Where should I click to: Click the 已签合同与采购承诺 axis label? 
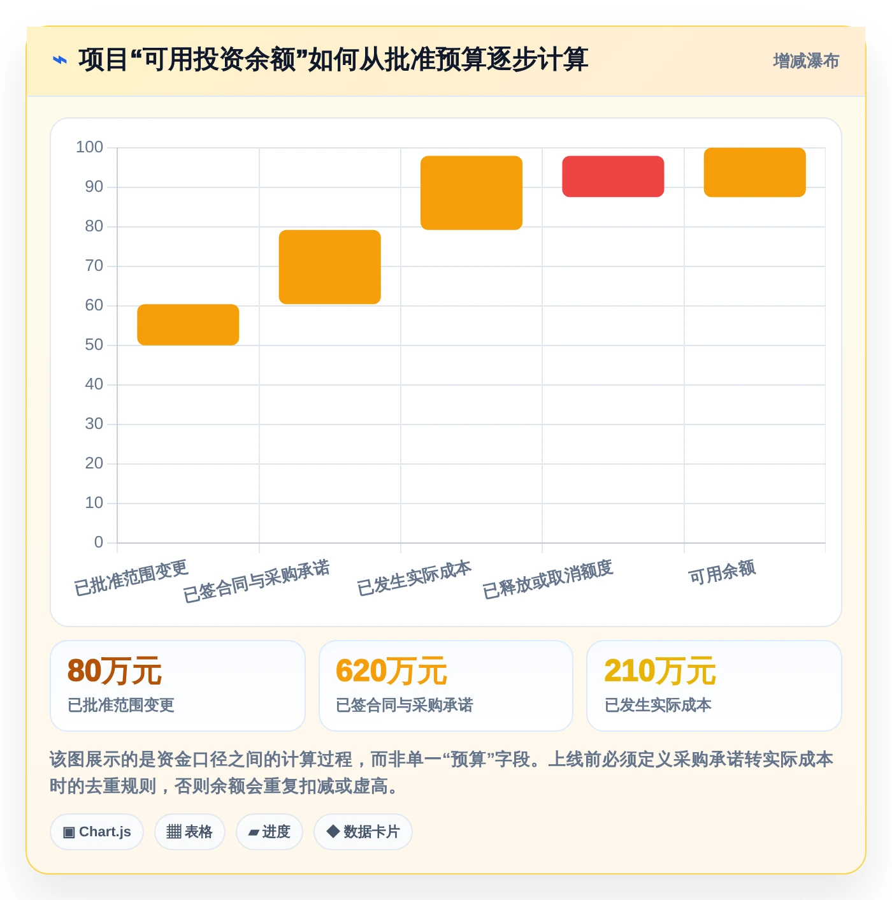pyautogui.click(x=257, y=581)
